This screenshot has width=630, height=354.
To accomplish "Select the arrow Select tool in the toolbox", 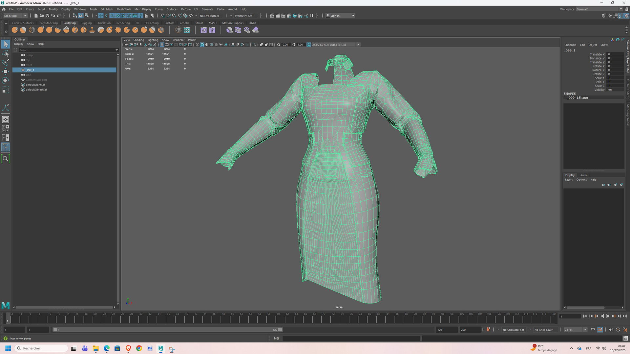I will [x=6, y=44].
